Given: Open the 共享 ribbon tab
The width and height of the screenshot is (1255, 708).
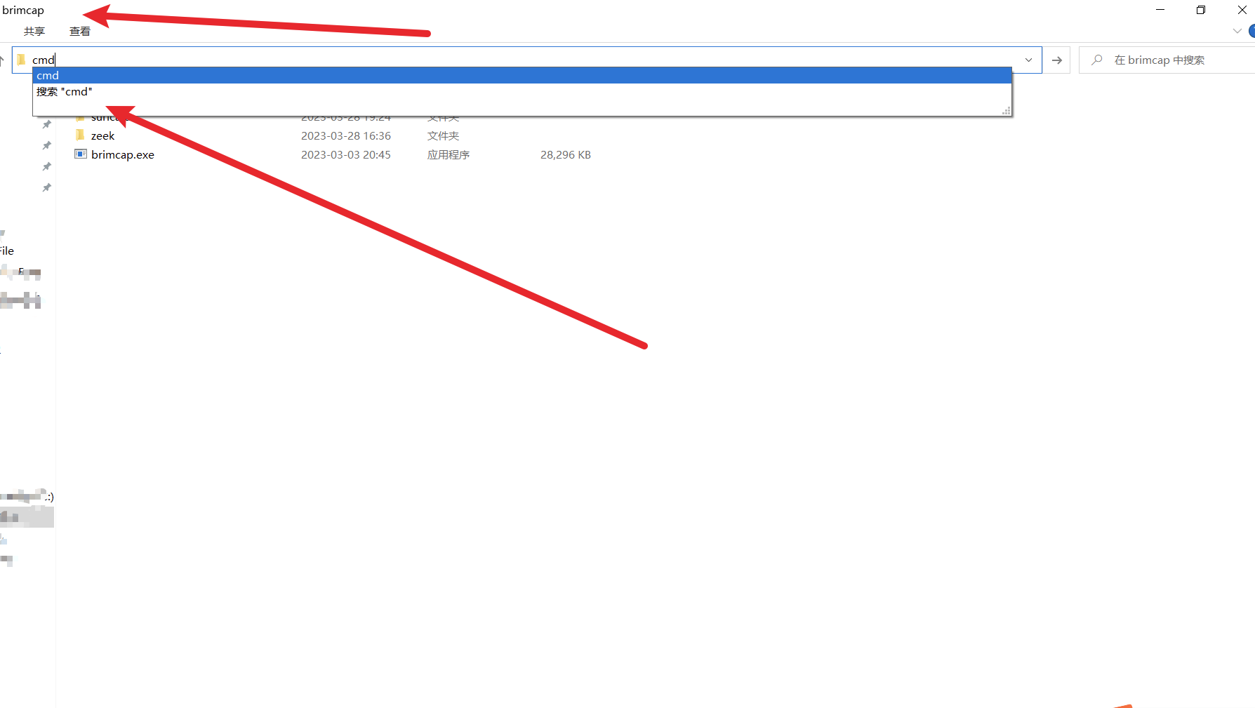Looking at the screenshot, I should tap(34, 32).
